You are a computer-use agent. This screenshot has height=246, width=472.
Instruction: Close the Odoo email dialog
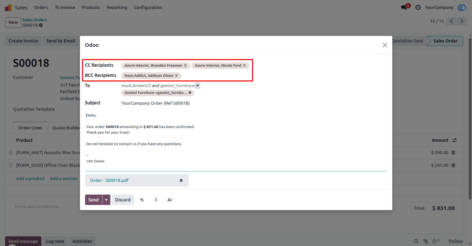[385, 45]
